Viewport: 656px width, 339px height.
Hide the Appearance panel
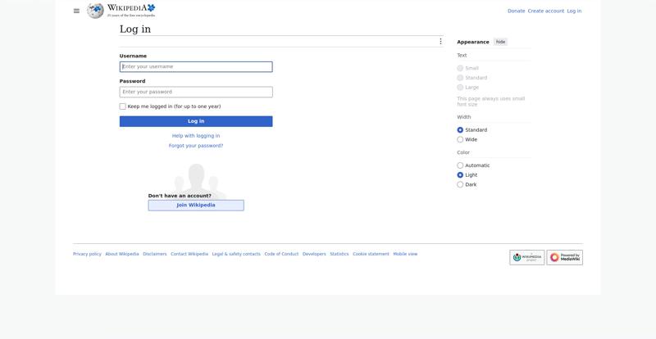click(500, 42)
